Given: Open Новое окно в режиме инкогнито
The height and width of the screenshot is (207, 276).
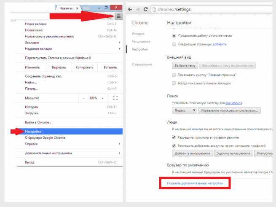Looking at the screenshot, I should click(x=69, y=36).
